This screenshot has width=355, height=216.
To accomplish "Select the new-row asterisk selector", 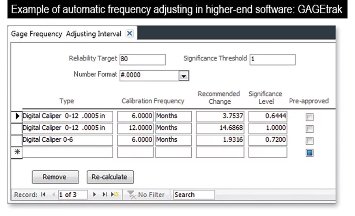I will [17, 152].
